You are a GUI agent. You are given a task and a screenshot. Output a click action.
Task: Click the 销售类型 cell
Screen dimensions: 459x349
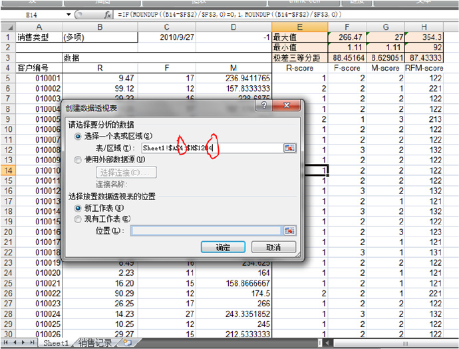click(39, 37)
